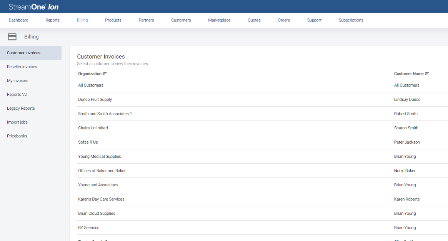Open the Pricebooks section
This screenshot has height=241, width=448.
point(17,136)
